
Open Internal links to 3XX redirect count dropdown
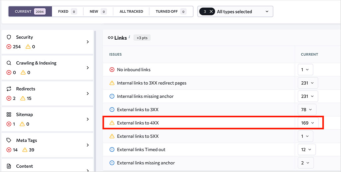point(308,83)
